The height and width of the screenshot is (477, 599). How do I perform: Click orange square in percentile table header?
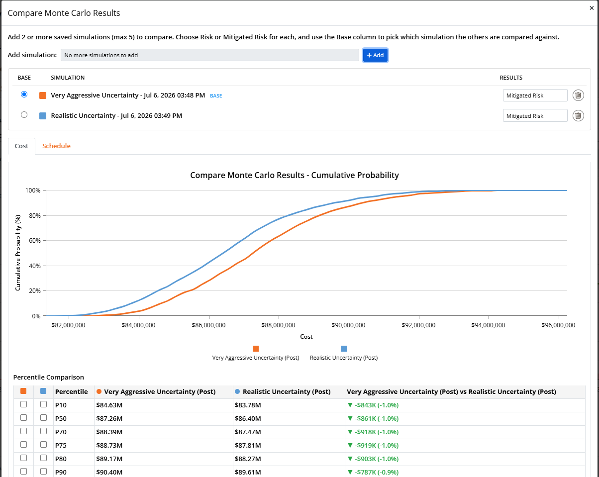23,391
